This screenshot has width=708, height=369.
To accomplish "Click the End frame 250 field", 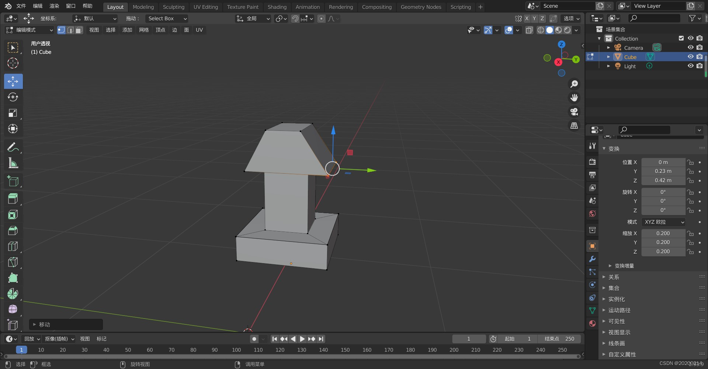I will tap(559, 339).
